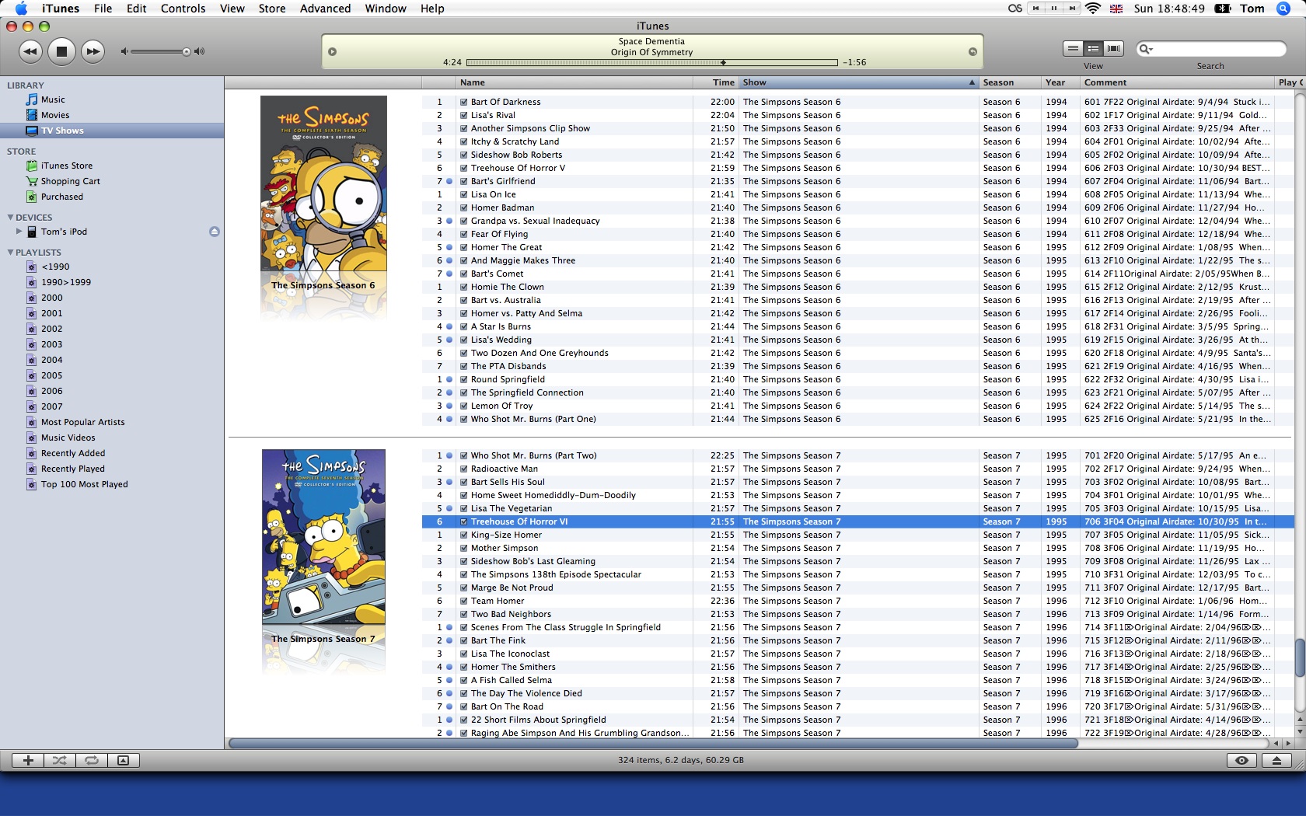Screen dimensions: 1306x816
Task: Show or hide artwork viewer
Action: [123, 761]
